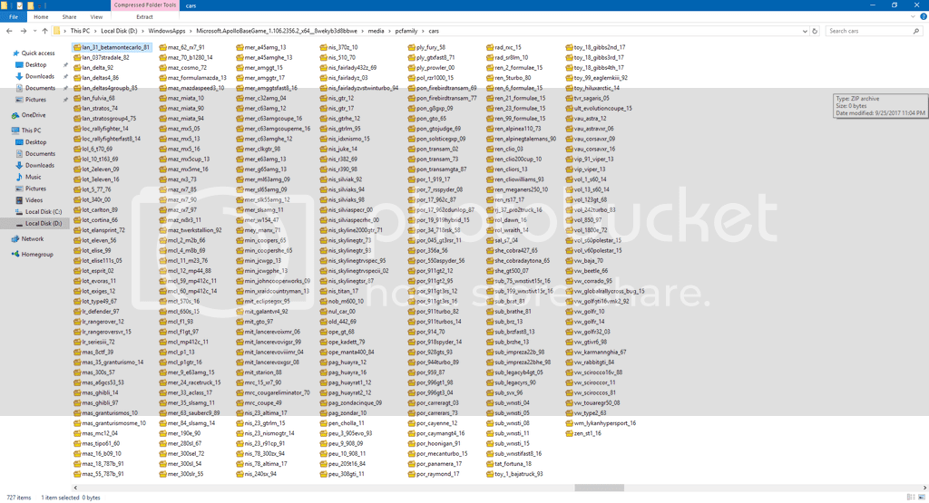
Task: Open the address bar history dropdown
Action: click(x=805, y=31)
